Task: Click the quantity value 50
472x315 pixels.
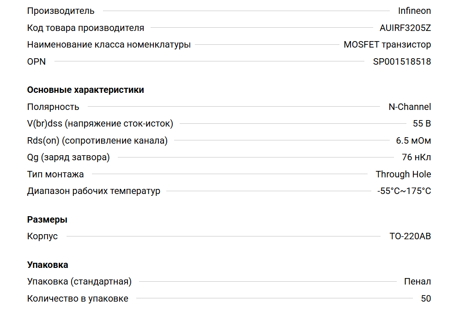Action: (x=426, y=298)
